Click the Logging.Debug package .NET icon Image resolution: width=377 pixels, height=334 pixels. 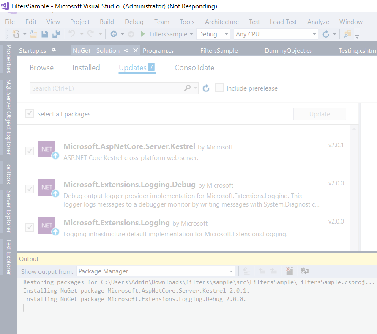coord(46,187)
